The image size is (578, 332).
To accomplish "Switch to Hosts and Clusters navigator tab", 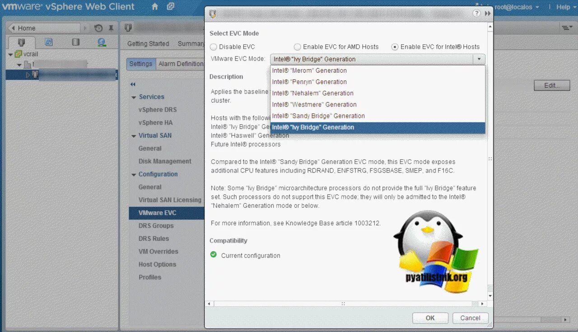I will (x=21, y=42).
